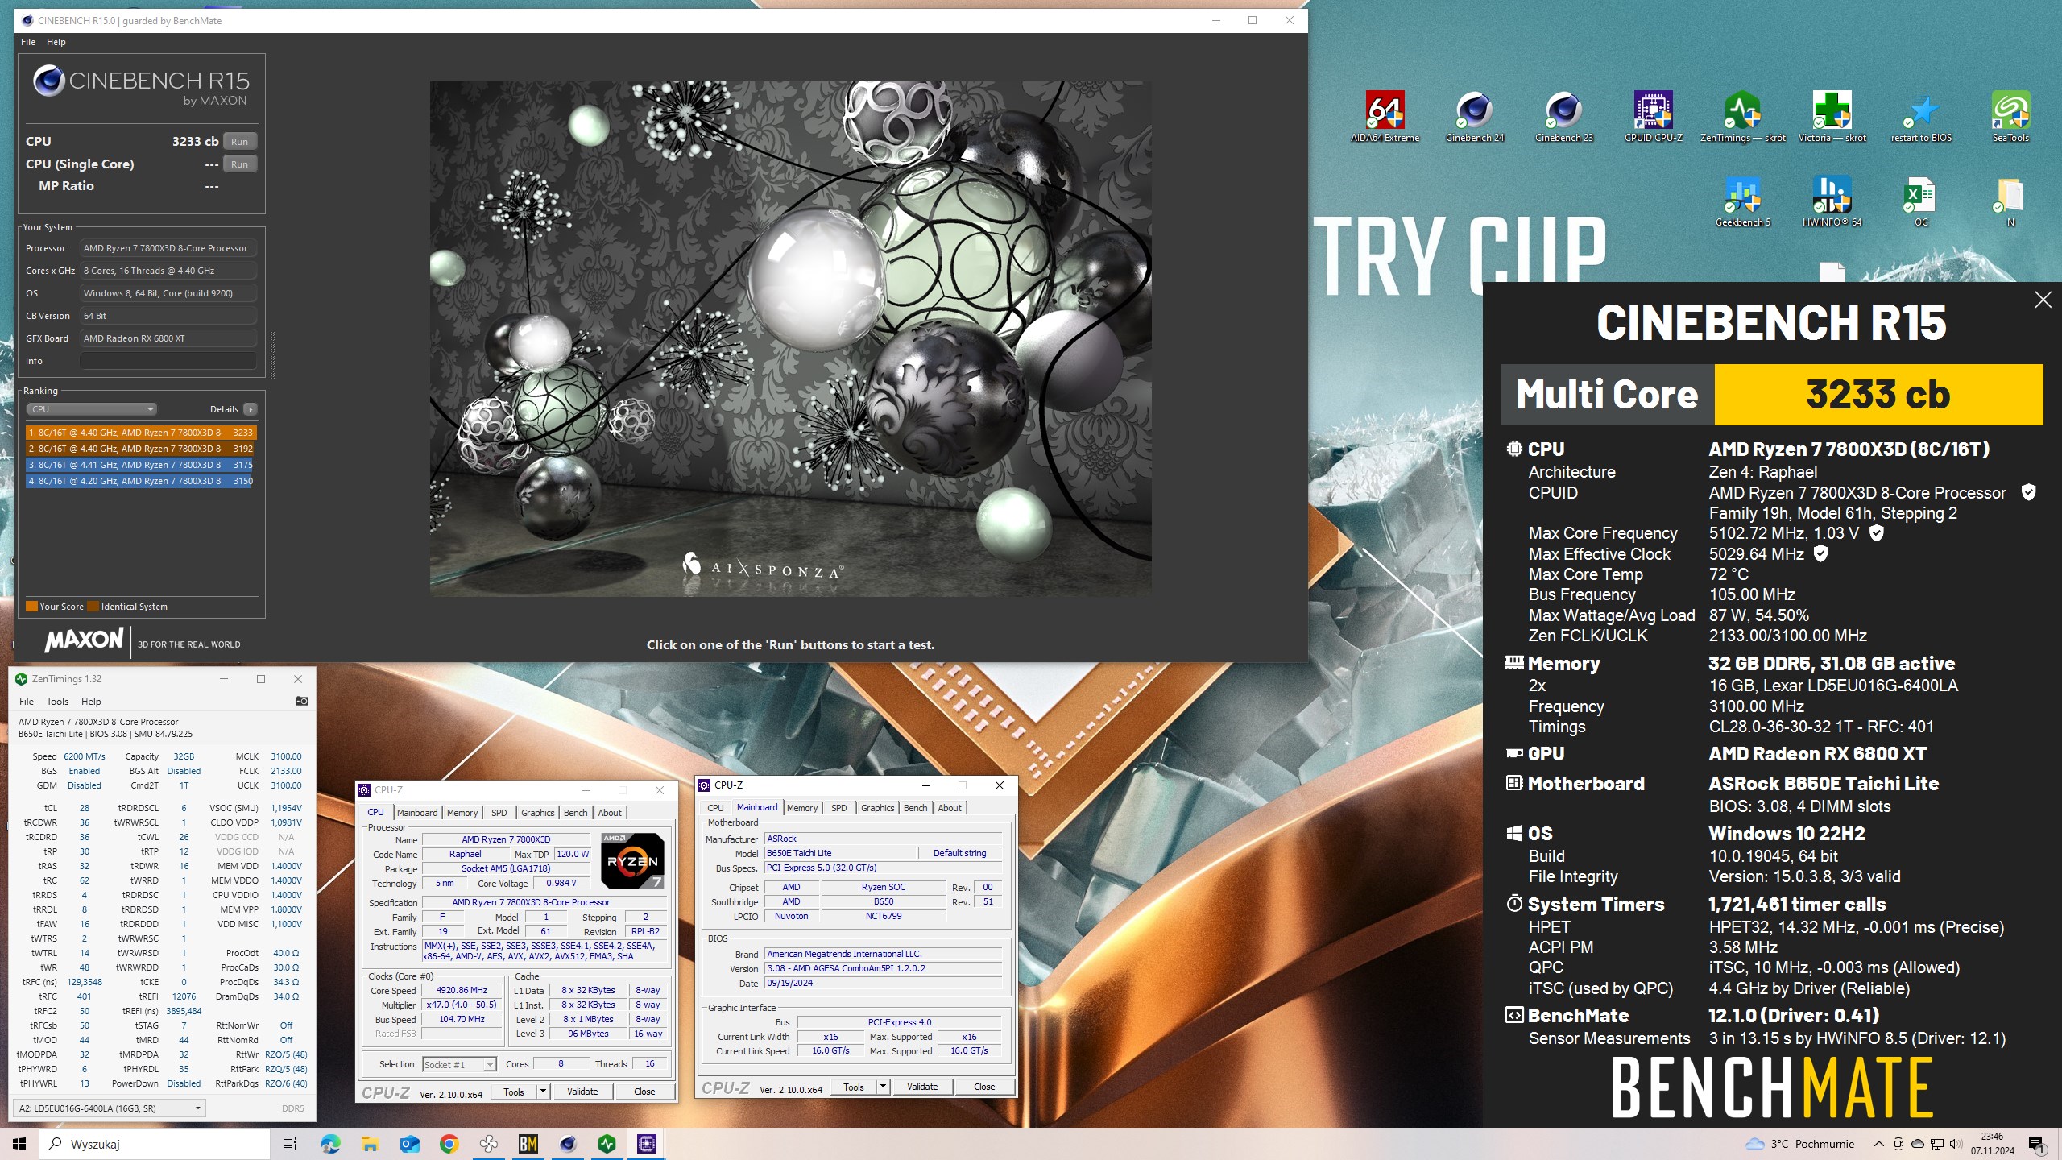Screen dimensions: 2062x1160
Task: Open Cinebench 24 desktop icon
Action: pyautogui.click(x=1474, y=117)
